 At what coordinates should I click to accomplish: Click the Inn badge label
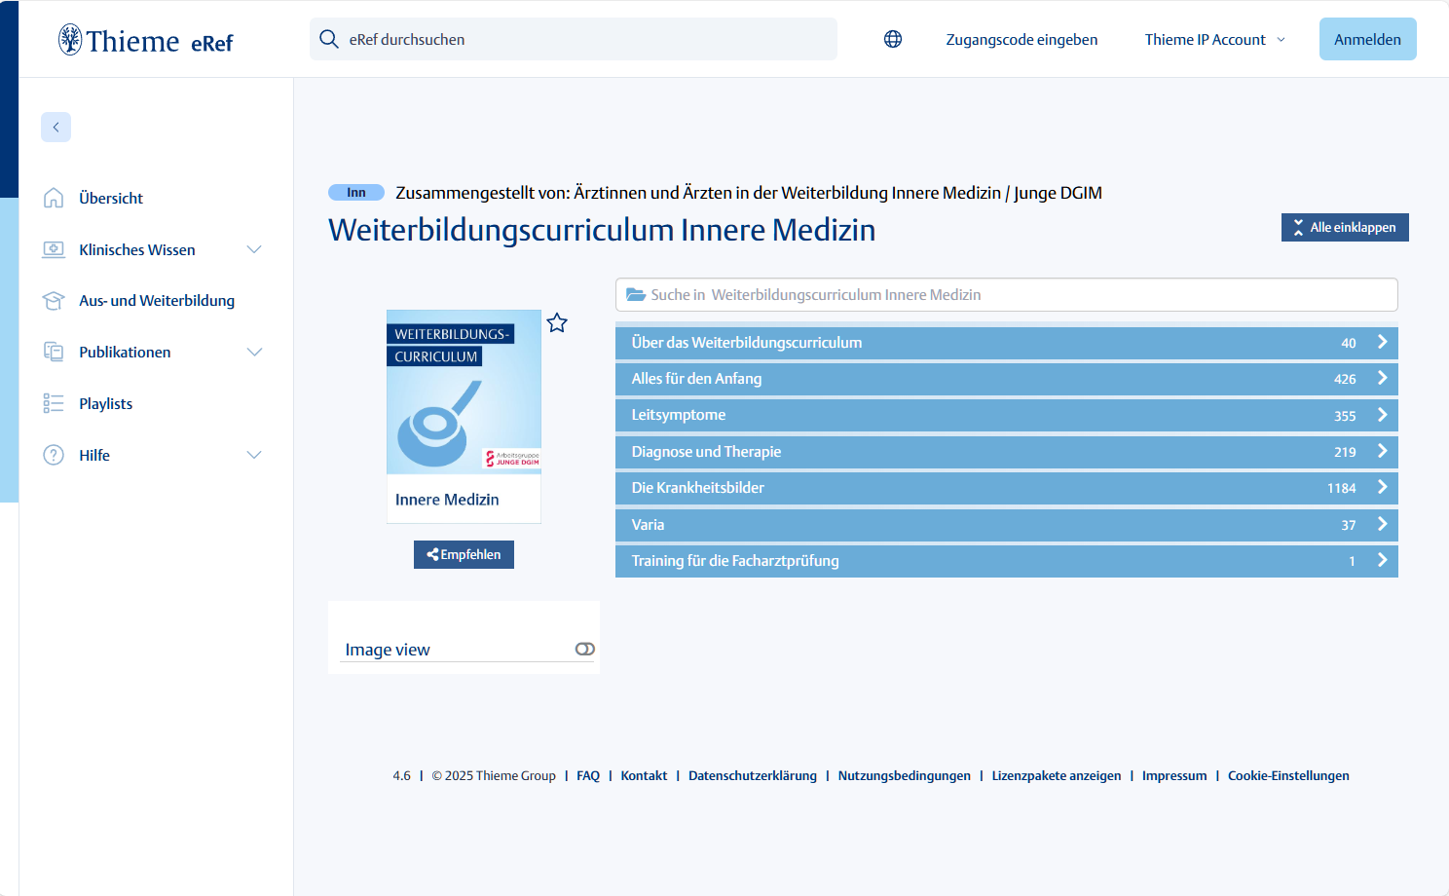click(x=356, y=193)
